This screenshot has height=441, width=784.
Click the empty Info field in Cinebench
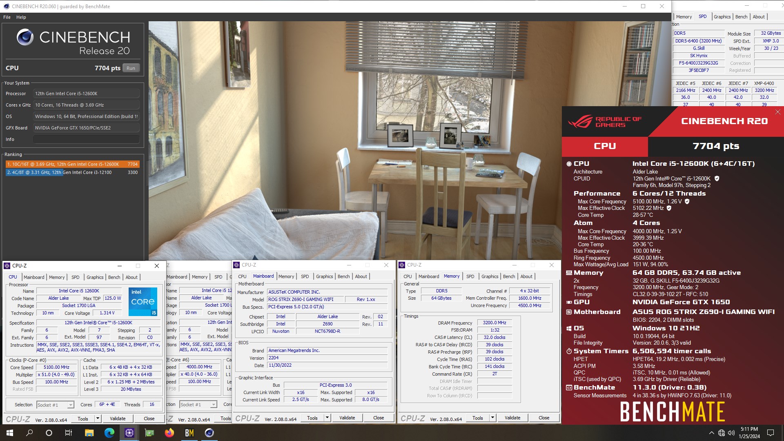[86, 139]
